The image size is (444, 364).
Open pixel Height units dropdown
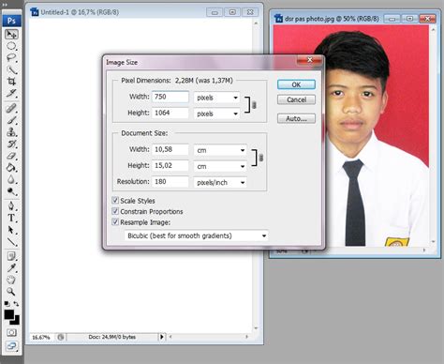[x=216, y=114]
